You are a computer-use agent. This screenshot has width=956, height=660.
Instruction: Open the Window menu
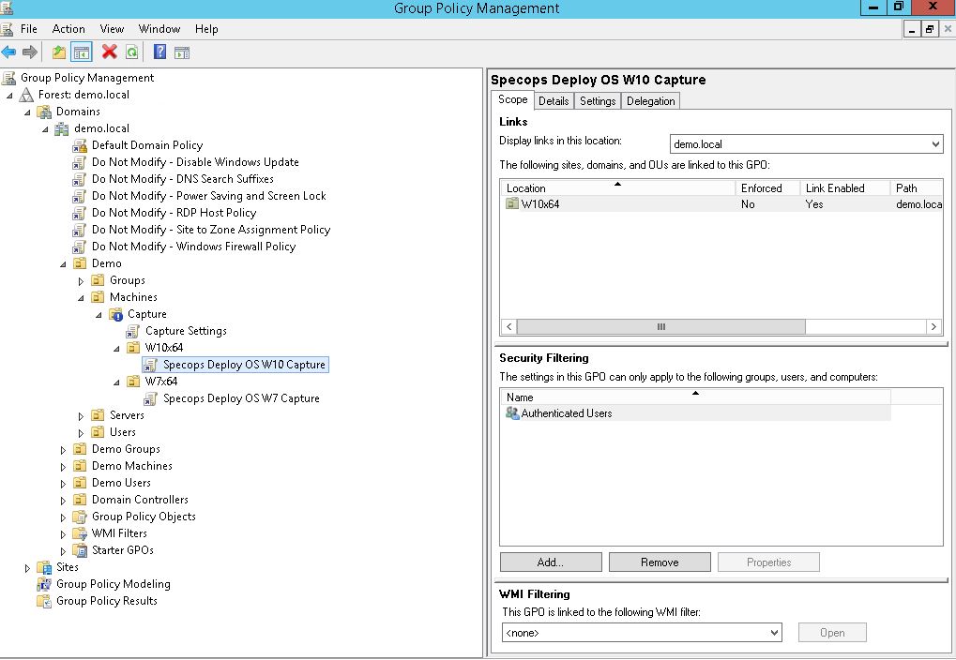coord(159,29)
